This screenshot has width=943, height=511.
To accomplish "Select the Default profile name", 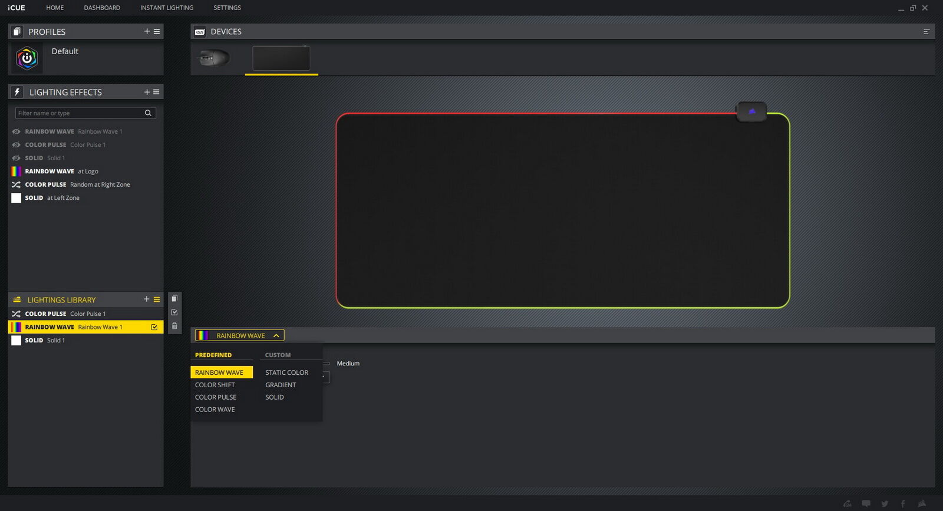I will pos(65,51).
